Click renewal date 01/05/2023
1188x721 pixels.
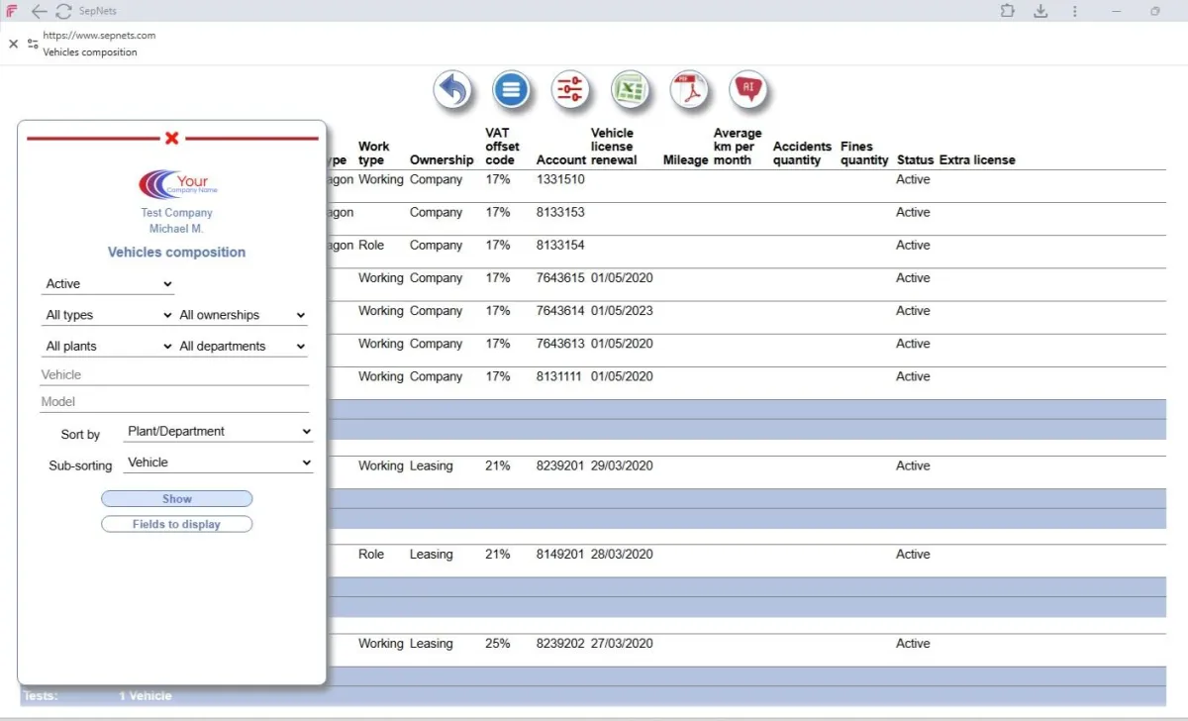pos(622,311)
